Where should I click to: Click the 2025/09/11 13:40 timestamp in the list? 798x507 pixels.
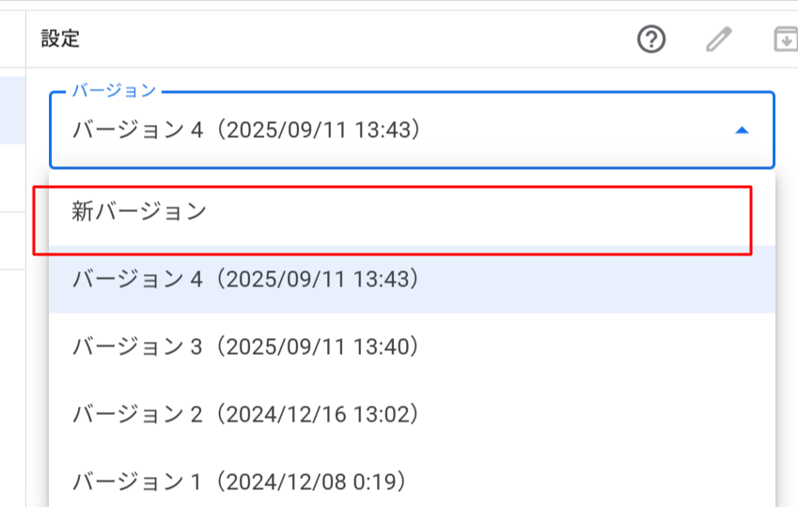pyautogui.click(x=318, y=346)
